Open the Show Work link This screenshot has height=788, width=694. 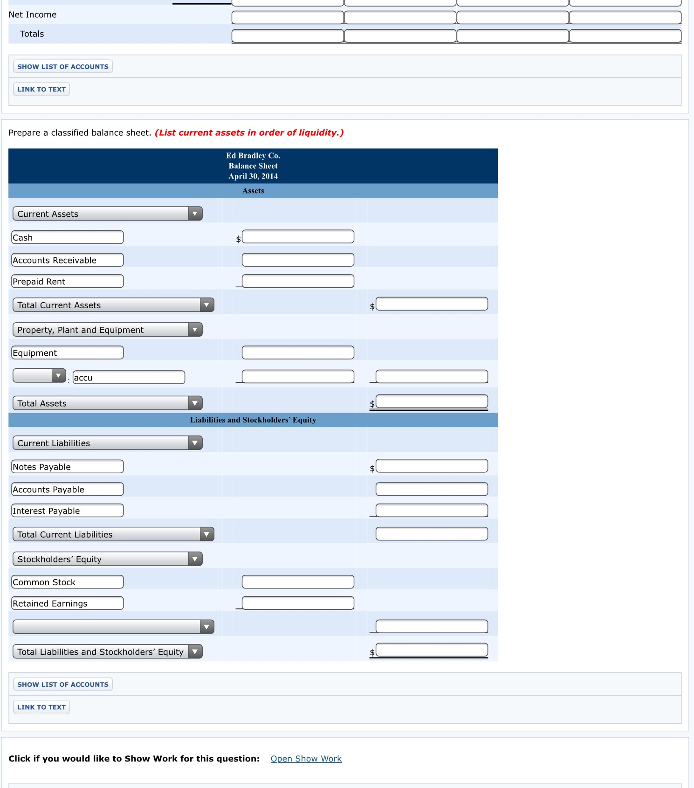306,759
